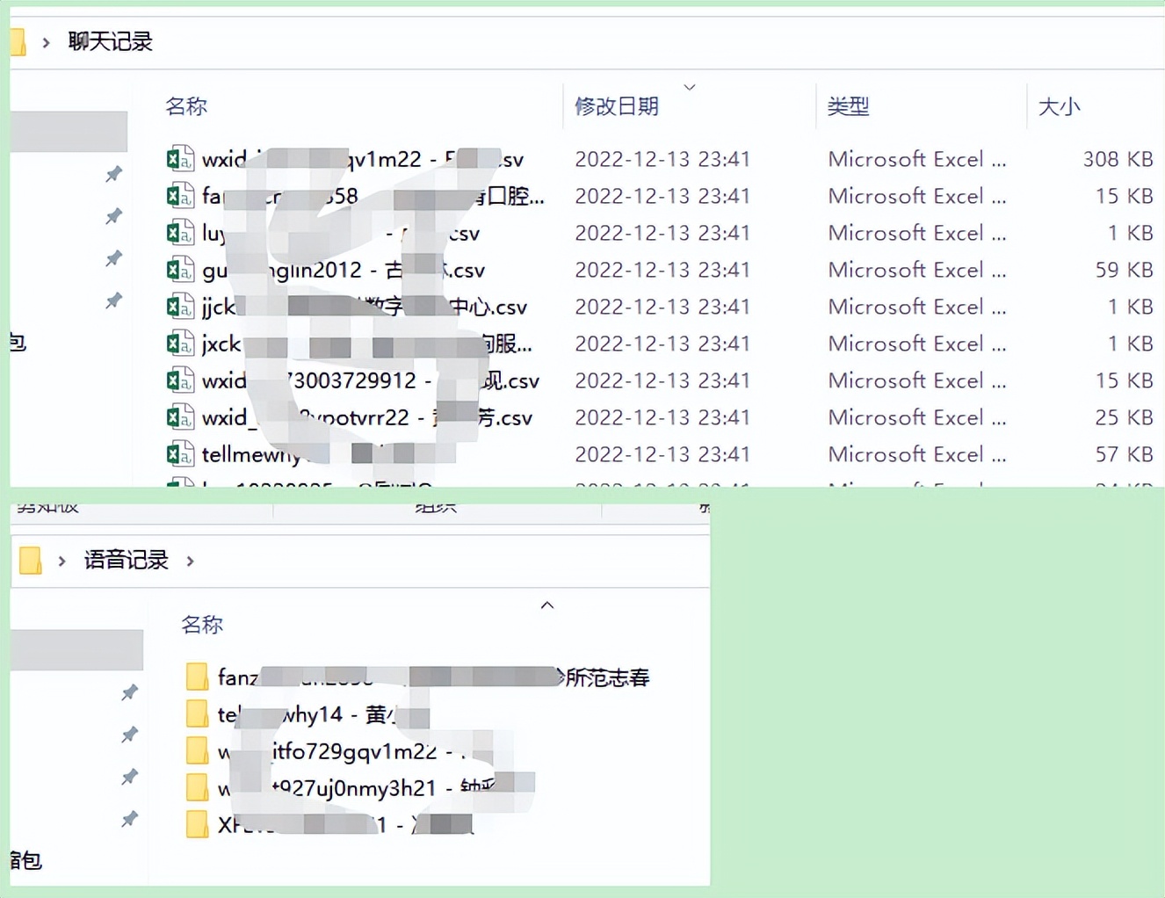Sort by 名称 column in 语音记录 window
Image resolution: width=1165 pixels, height=898 pixels.
(x=202, y=625)
